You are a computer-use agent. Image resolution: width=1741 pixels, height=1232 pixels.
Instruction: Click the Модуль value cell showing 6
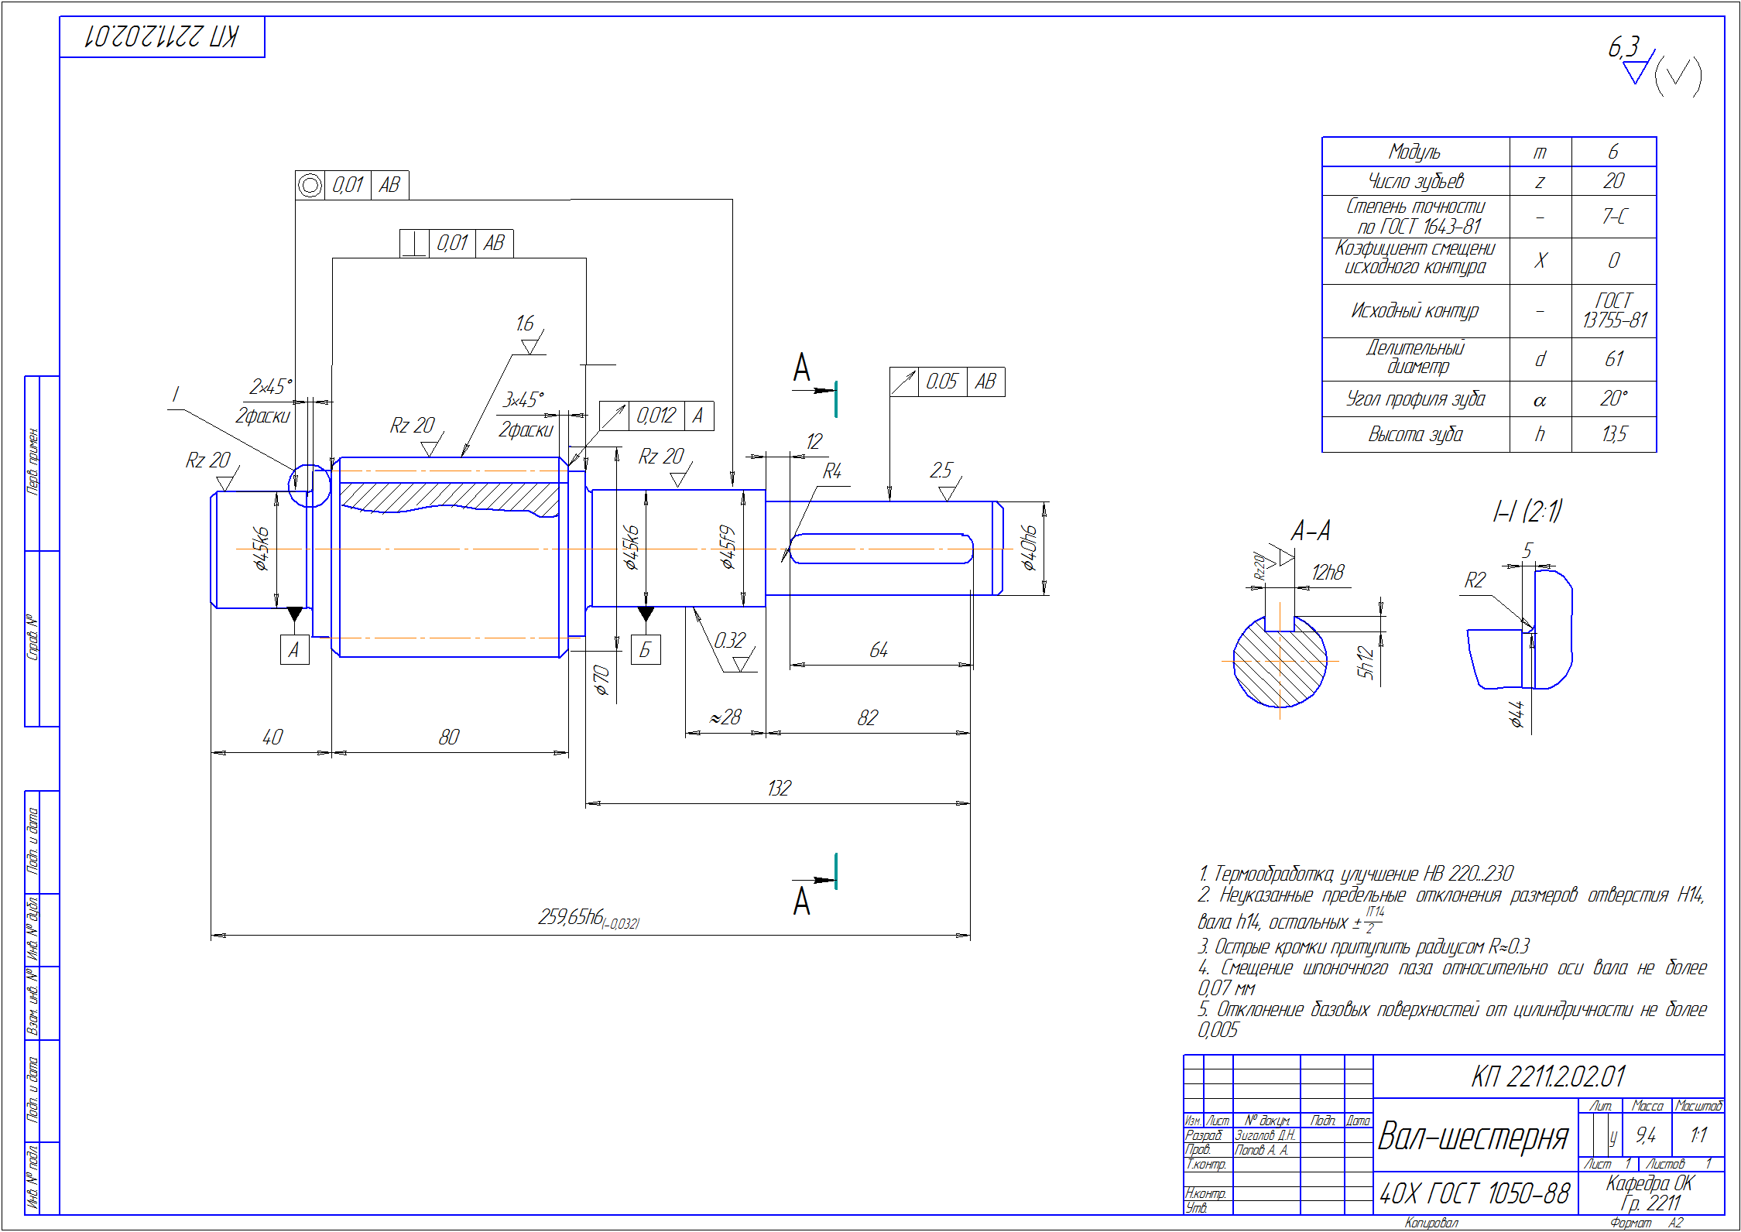(1613, 152)
